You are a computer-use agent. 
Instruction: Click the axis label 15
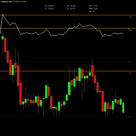(x=130, y=30)
